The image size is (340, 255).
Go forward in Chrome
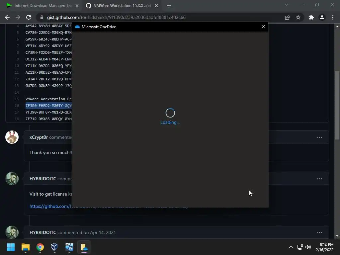[x=18, y=17]
